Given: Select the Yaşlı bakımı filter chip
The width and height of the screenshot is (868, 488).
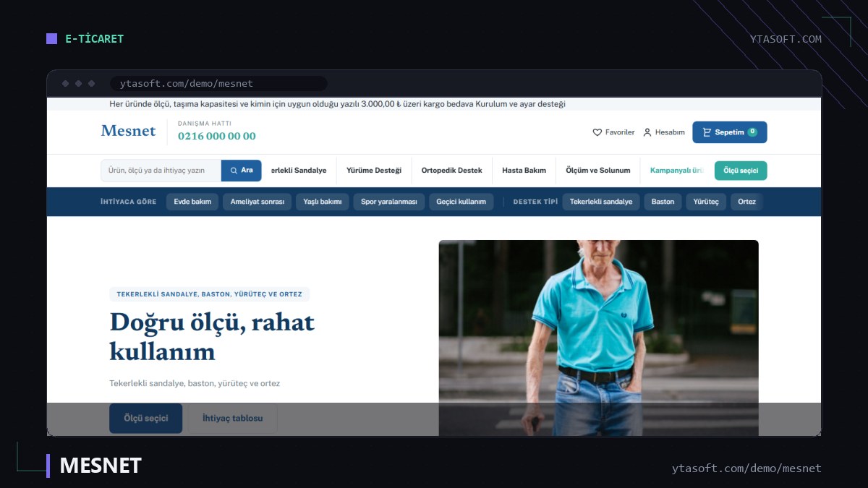Looking at the screenshot, I should tap(323, 202).
